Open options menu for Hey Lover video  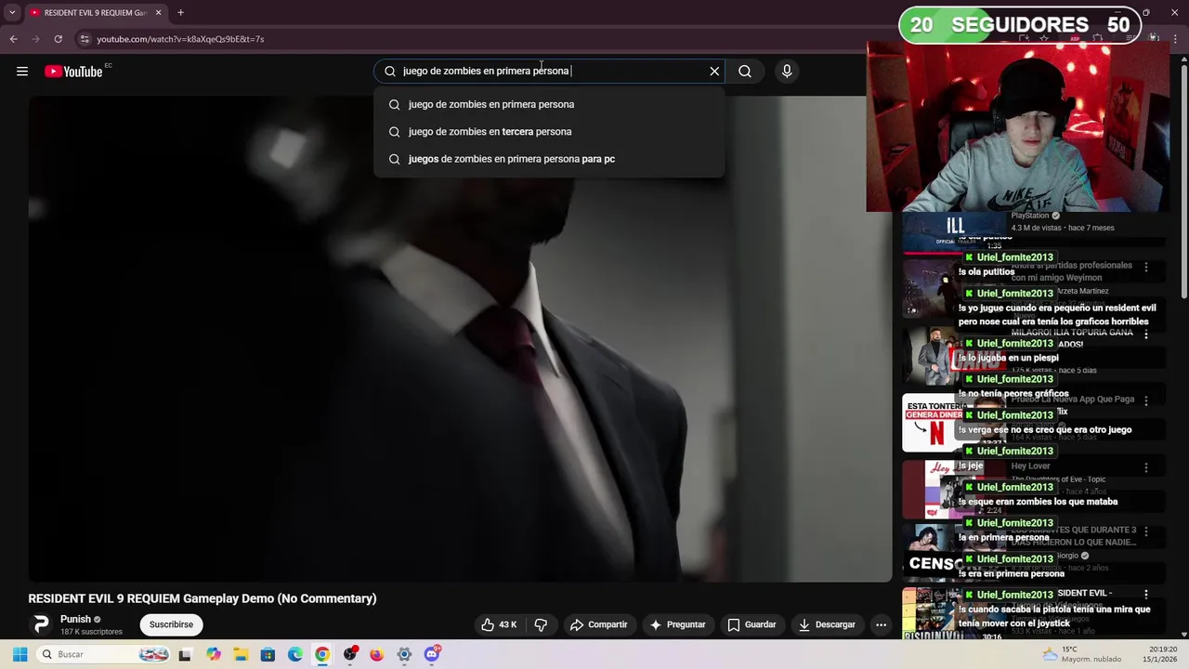pos(1146,467)
